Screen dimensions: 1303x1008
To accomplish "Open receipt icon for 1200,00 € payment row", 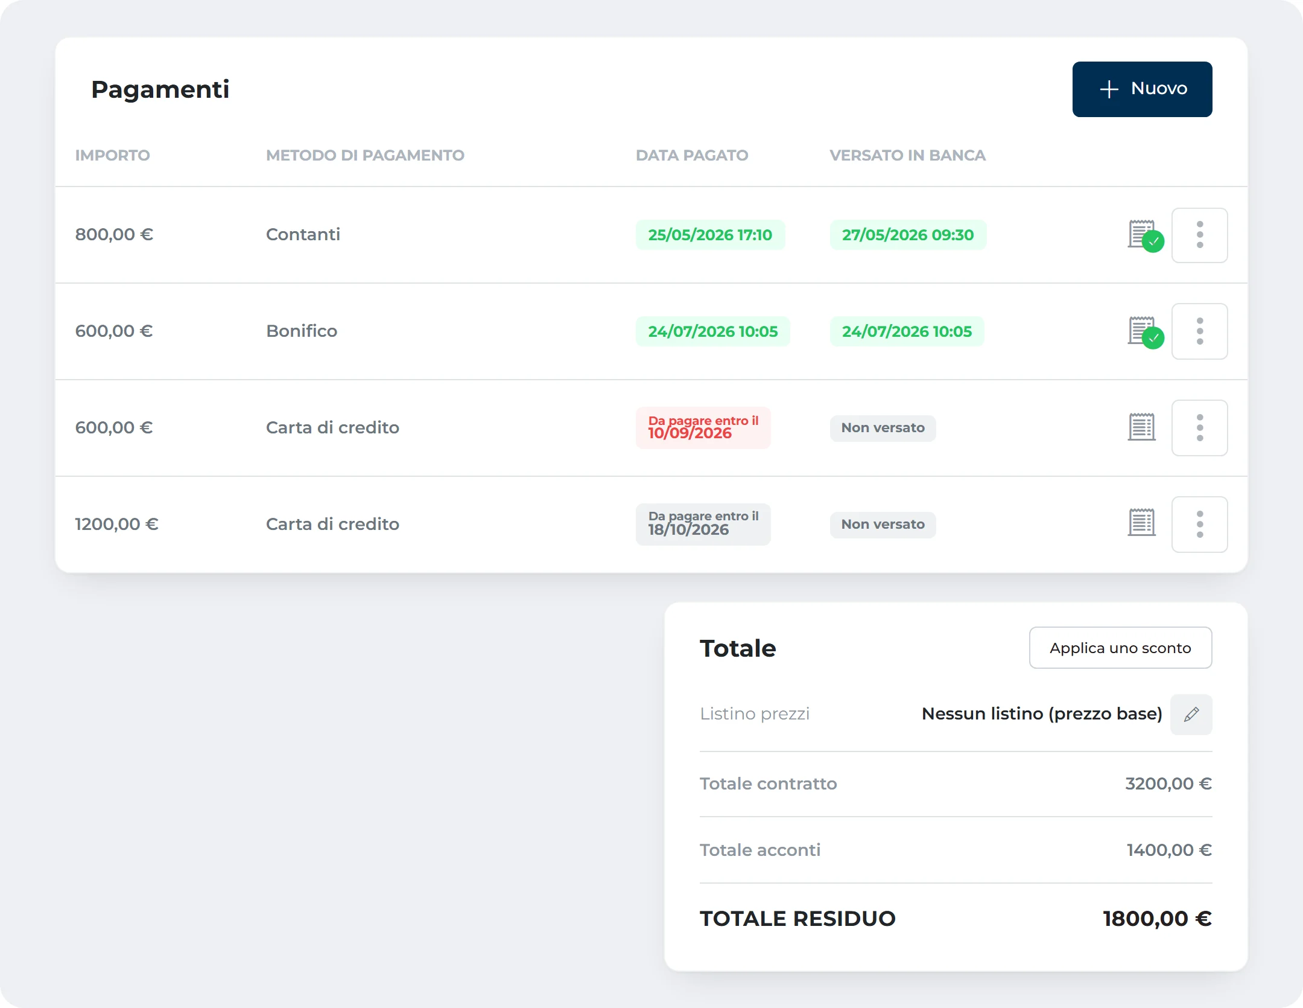I will click(1141, 523).
